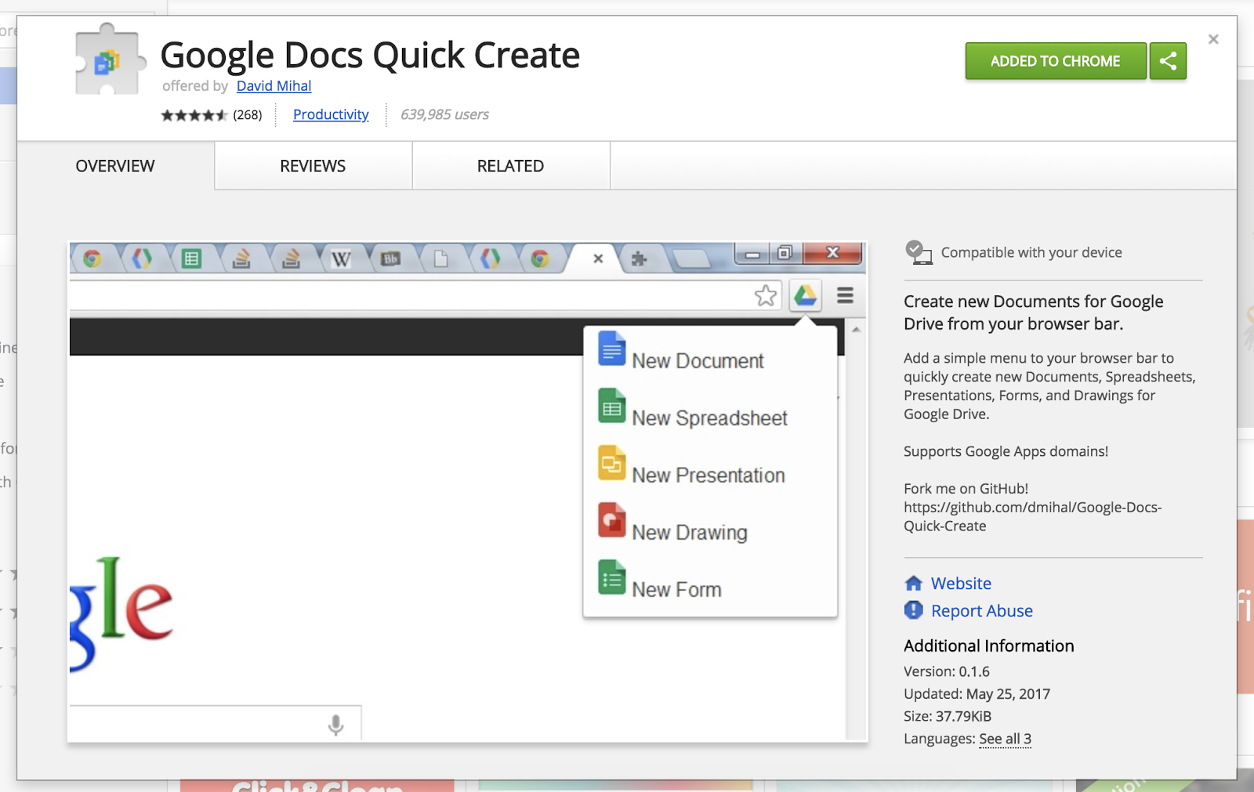1254x792 pixels.
Task: Open the extension's Website link
Action: pos(961,584)
